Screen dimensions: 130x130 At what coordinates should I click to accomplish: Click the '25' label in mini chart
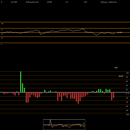84,126
